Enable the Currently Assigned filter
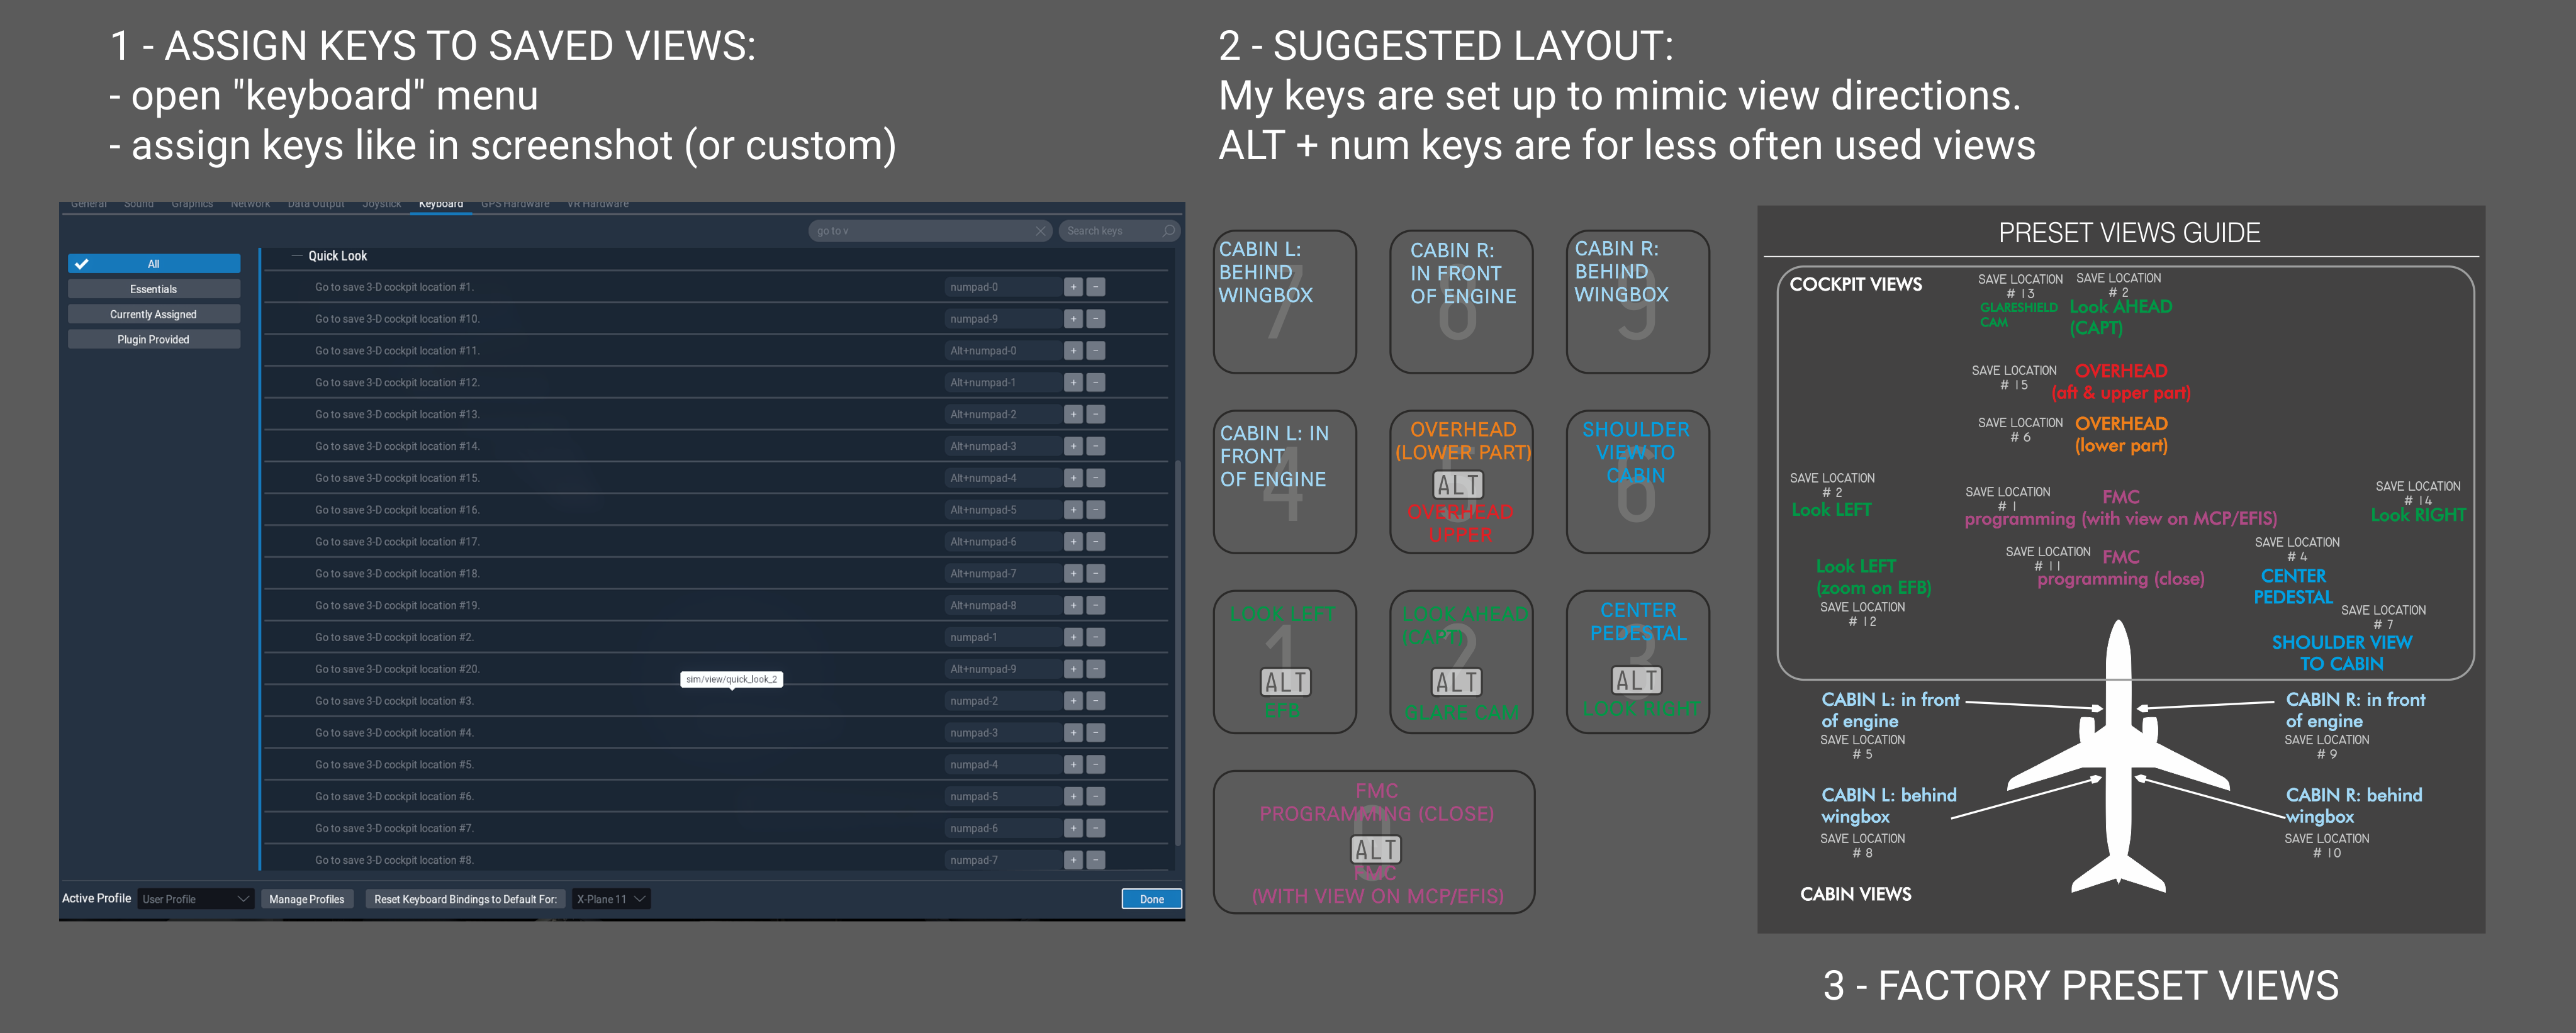 click(x=153, y=314)
